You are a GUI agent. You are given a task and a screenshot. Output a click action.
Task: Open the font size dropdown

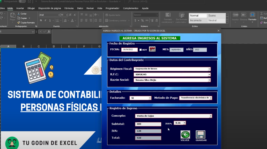pos(67,15)
